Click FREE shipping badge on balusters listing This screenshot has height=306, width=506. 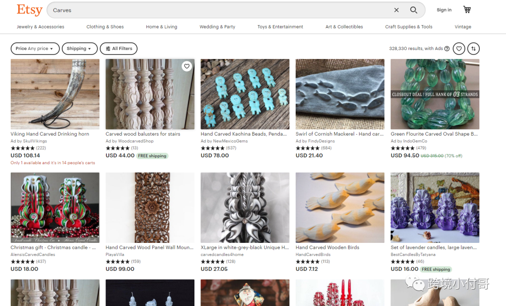point(152,156)
